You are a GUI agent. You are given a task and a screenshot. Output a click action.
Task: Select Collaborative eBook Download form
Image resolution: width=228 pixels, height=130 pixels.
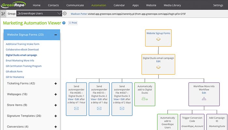click(22, 49)
